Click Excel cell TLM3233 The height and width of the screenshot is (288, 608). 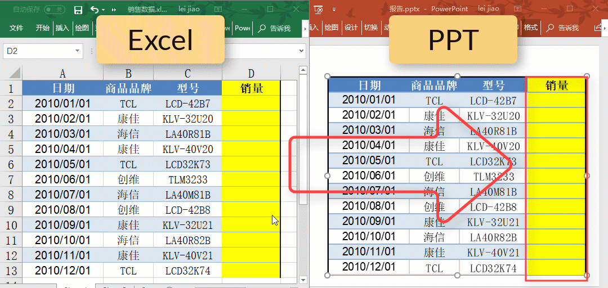187,179
